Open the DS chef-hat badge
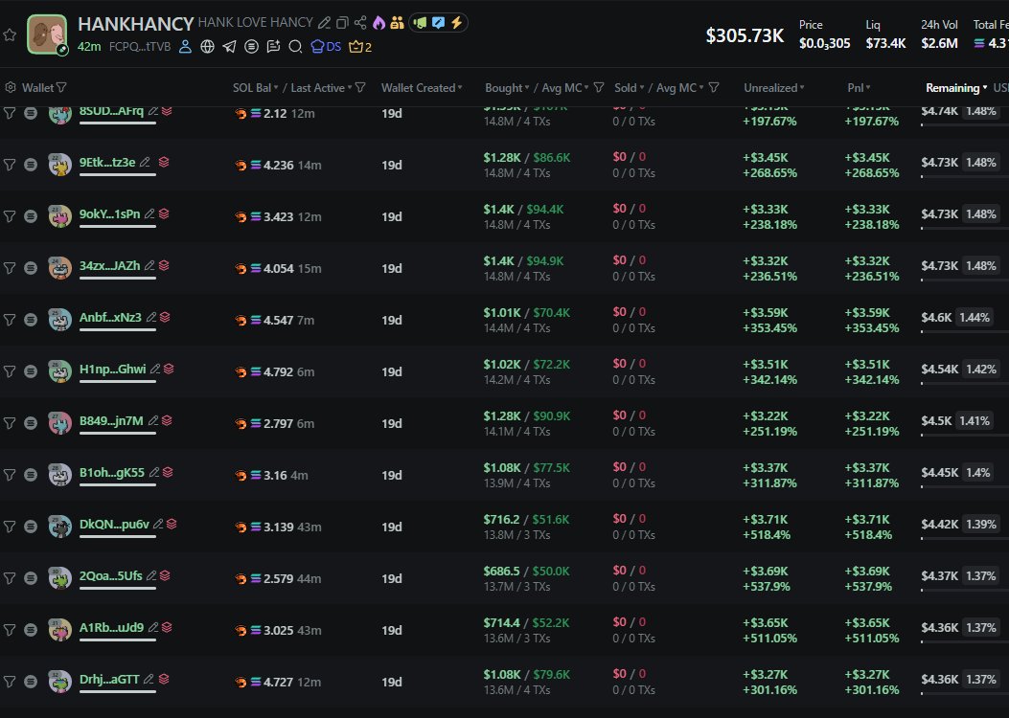 [x=328, y=46]
